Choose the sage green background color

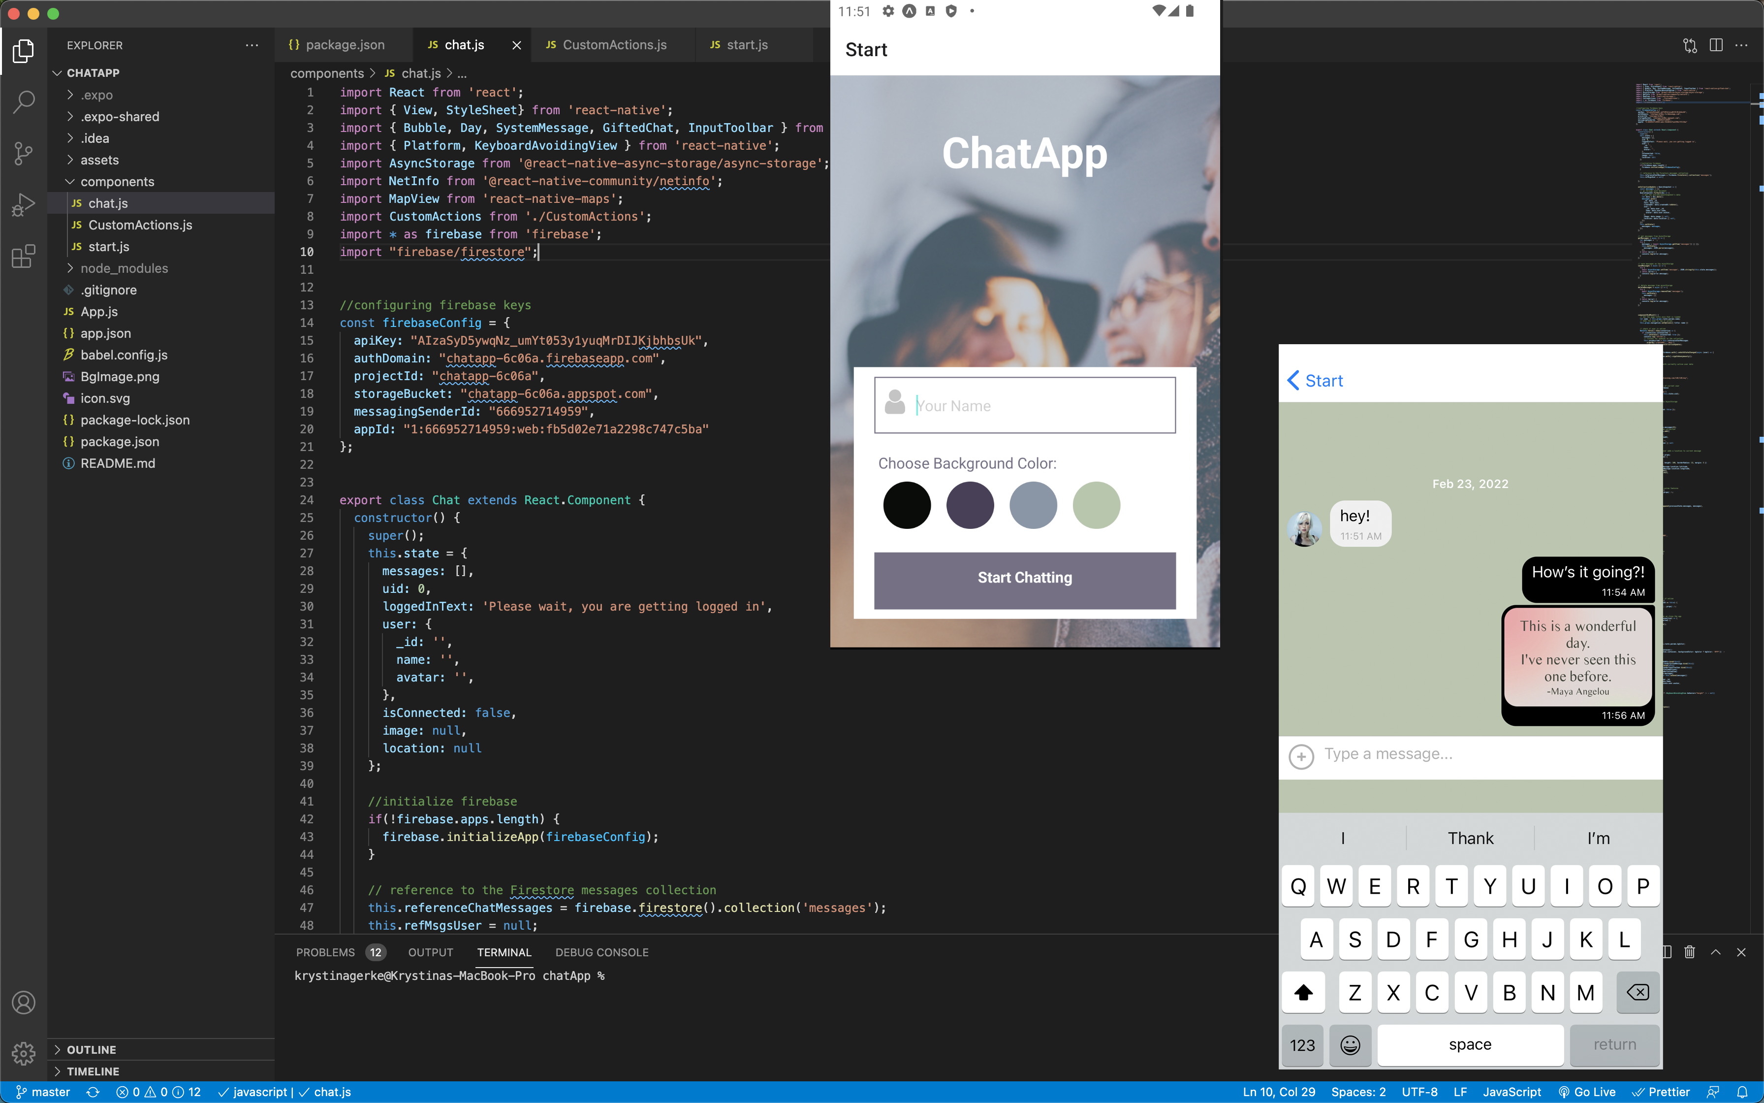pos(1096,505)
